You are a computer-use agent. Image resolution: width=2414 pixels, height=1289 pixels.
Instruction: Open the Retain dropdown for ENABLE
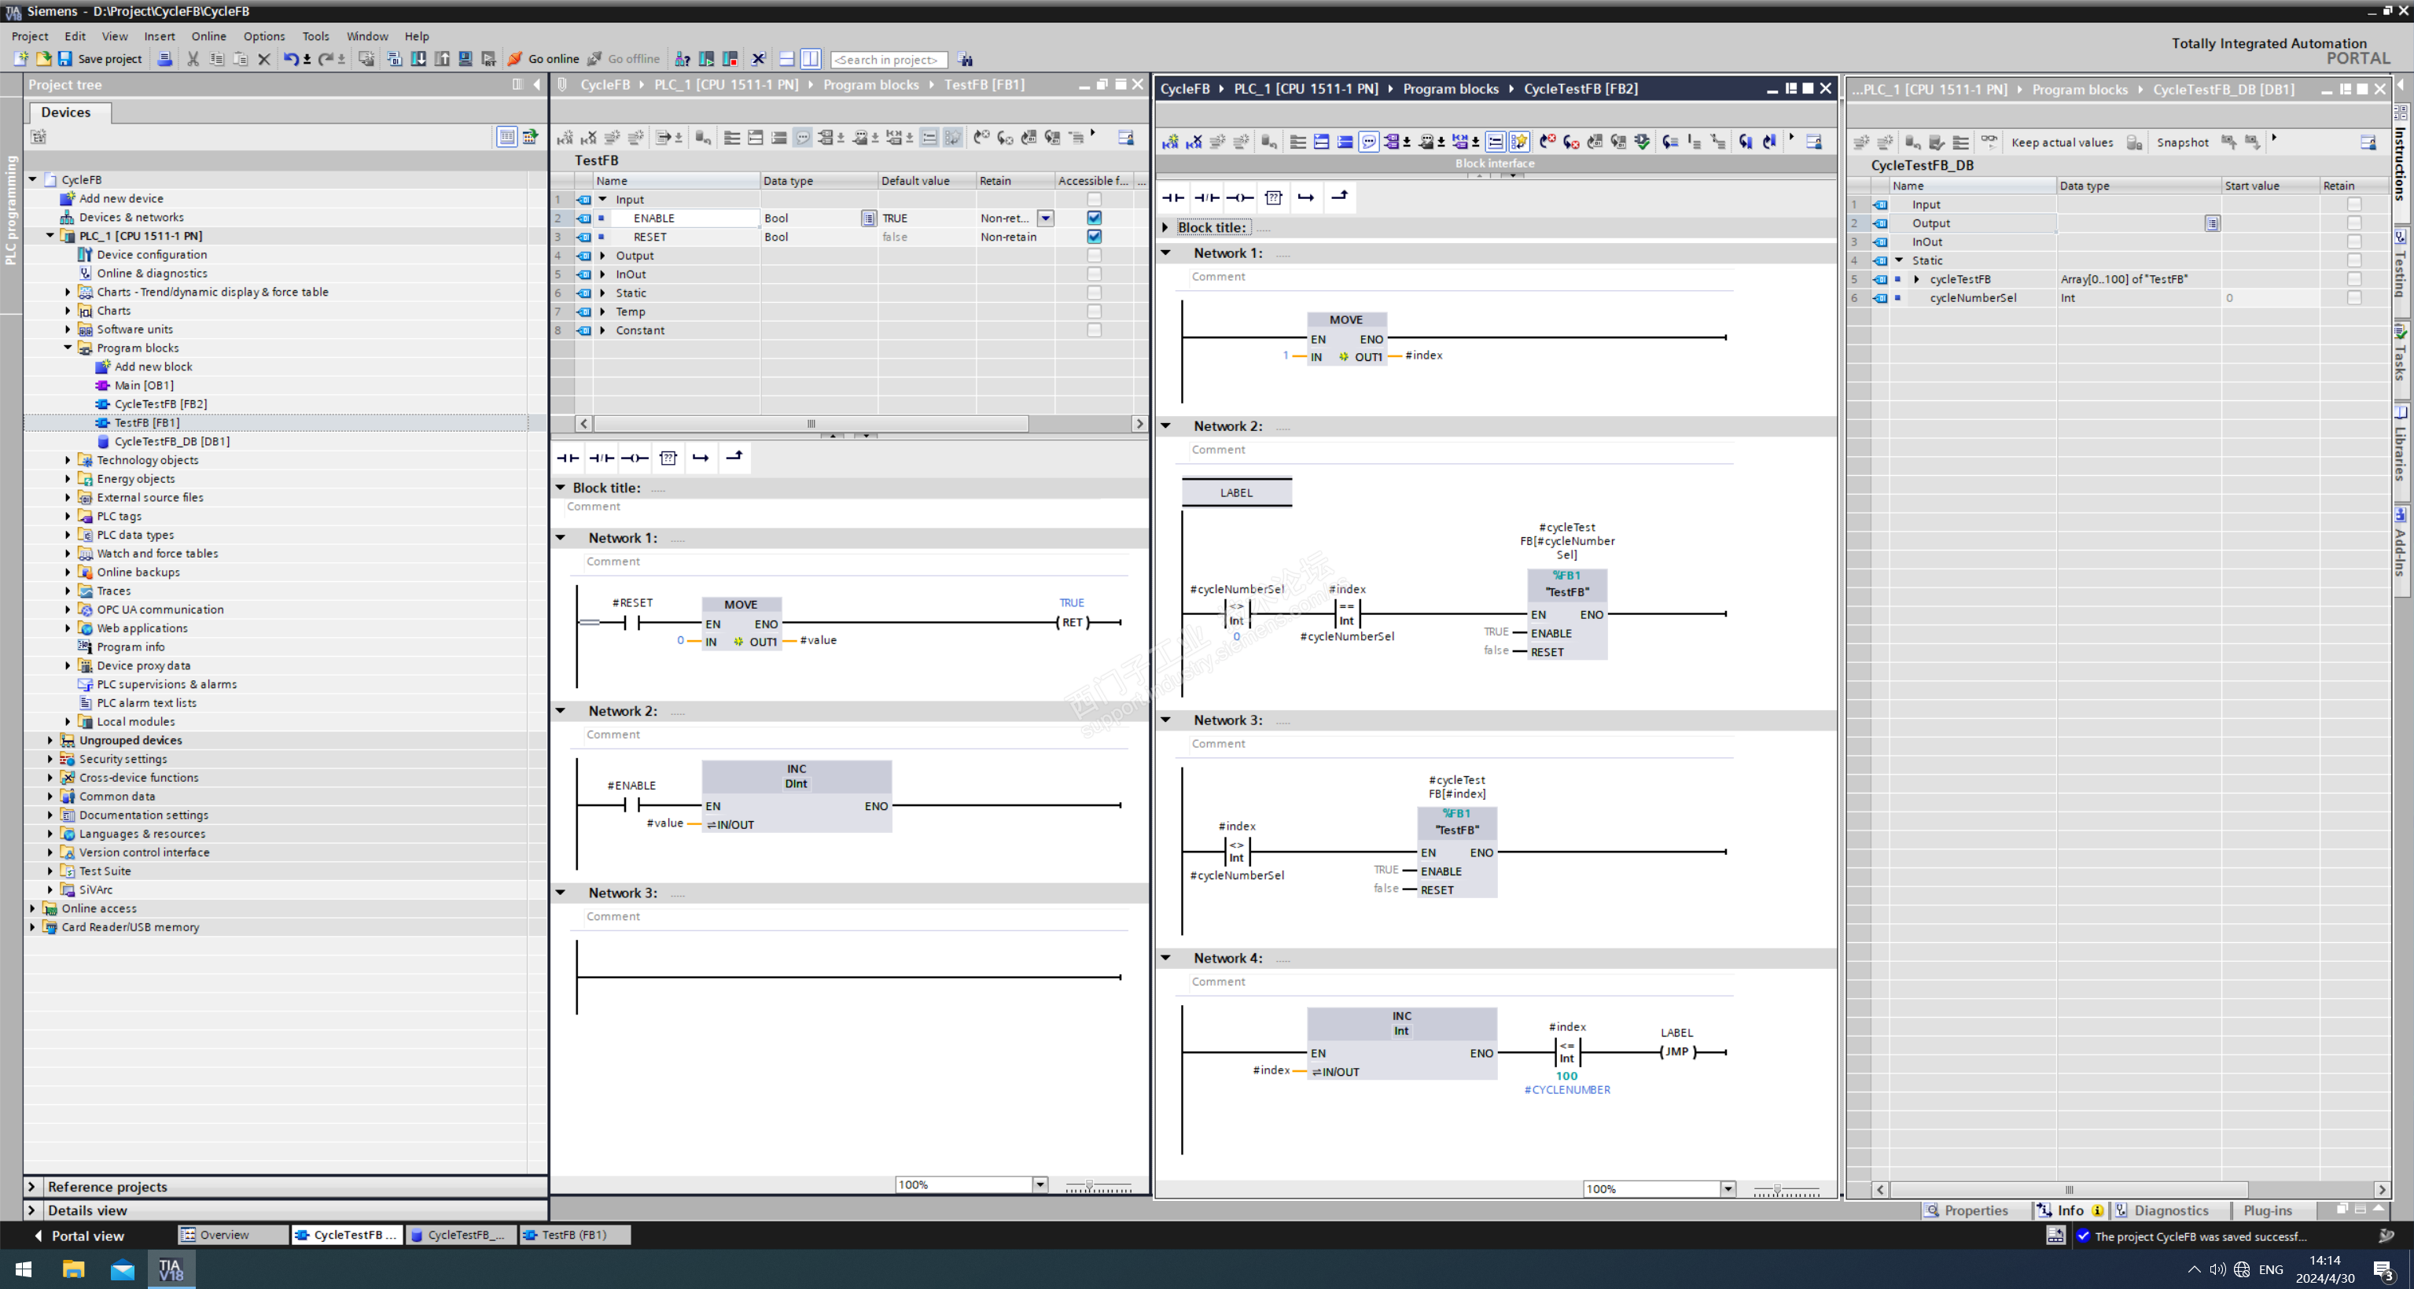[1046, 218]
